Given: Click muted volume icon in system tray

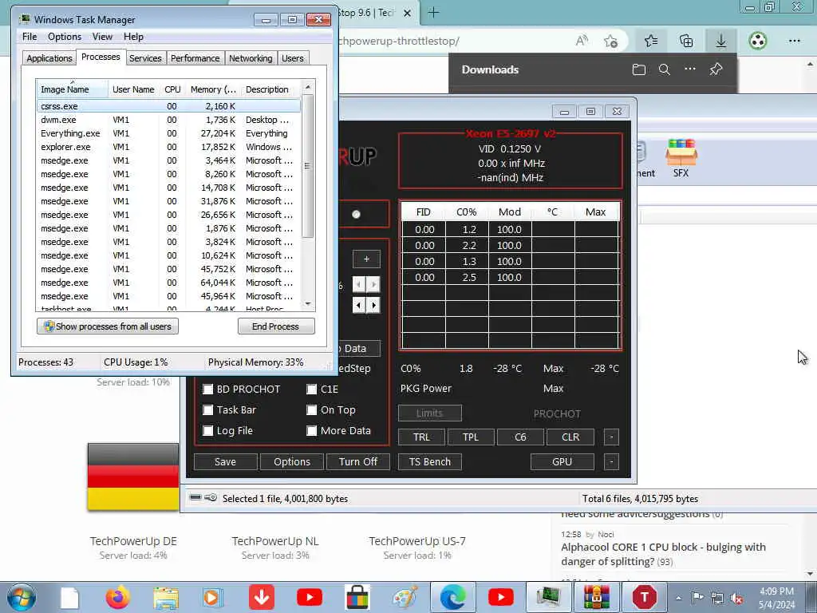Looking at the screenshot, I should [736, 598].
